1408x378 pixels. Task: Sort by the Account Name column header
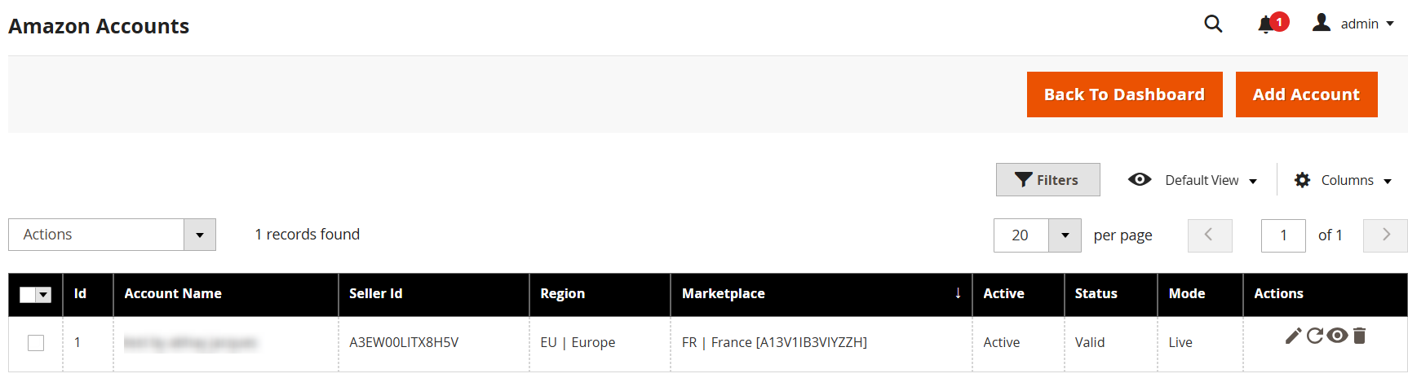pos(173,294)
